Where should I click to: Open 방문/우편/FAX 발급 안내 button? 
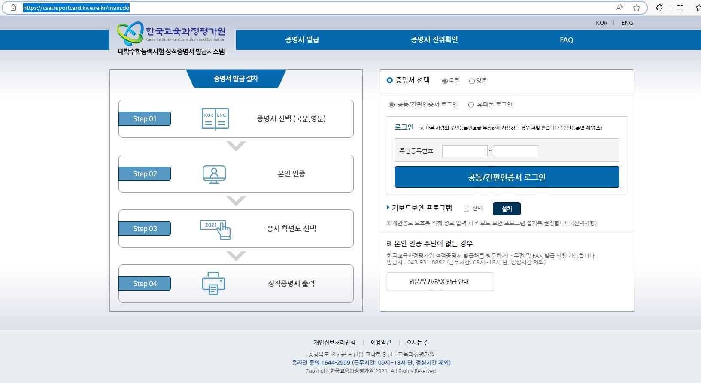coord(440,282)
